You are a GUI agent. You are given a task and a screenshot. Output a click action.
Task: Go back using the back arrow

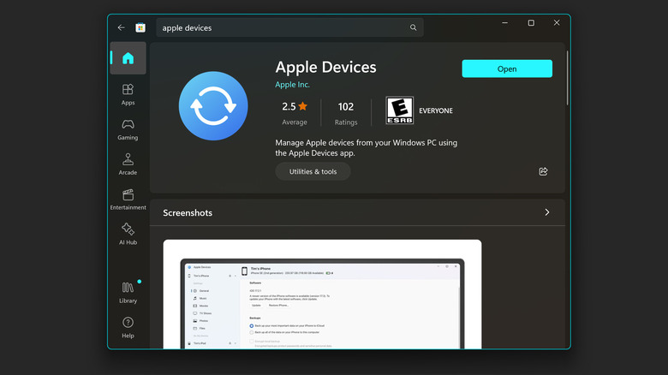click(122, 27)
